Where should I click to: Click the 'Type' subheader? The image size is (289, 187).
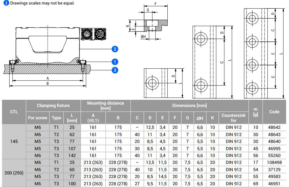[x=56, y=118]
